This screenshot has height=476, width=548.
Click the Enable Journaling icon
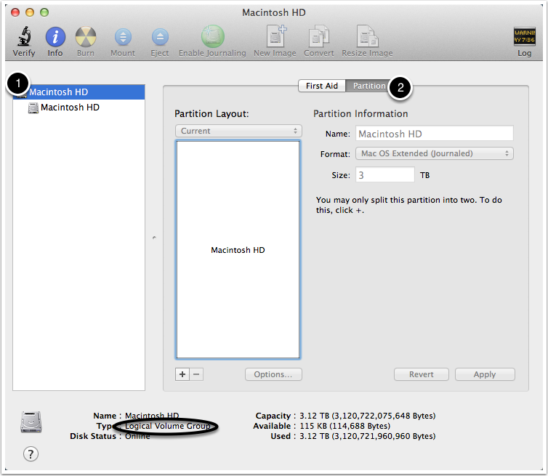click(x=212, y=36)
